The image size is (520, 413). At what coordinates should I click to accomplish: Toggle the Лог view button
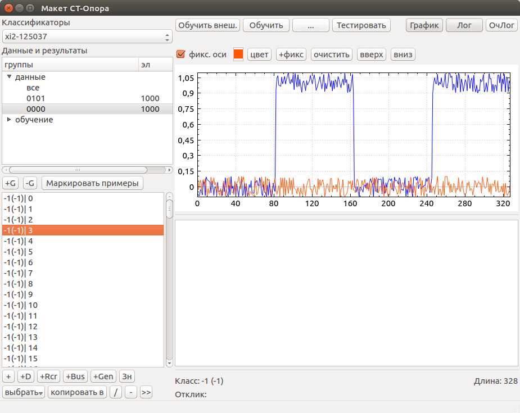tap(464, 25)
